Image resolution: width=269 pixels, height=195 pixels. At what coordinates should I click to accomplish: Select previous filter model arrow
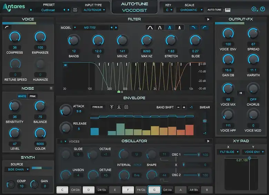[x=111, y=28]
